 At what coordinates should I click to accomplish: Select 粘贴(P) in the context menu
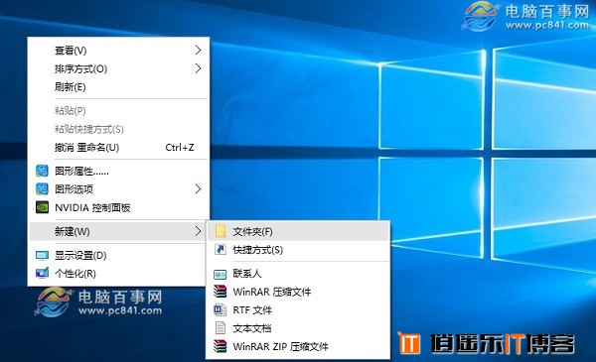[119, 110]
